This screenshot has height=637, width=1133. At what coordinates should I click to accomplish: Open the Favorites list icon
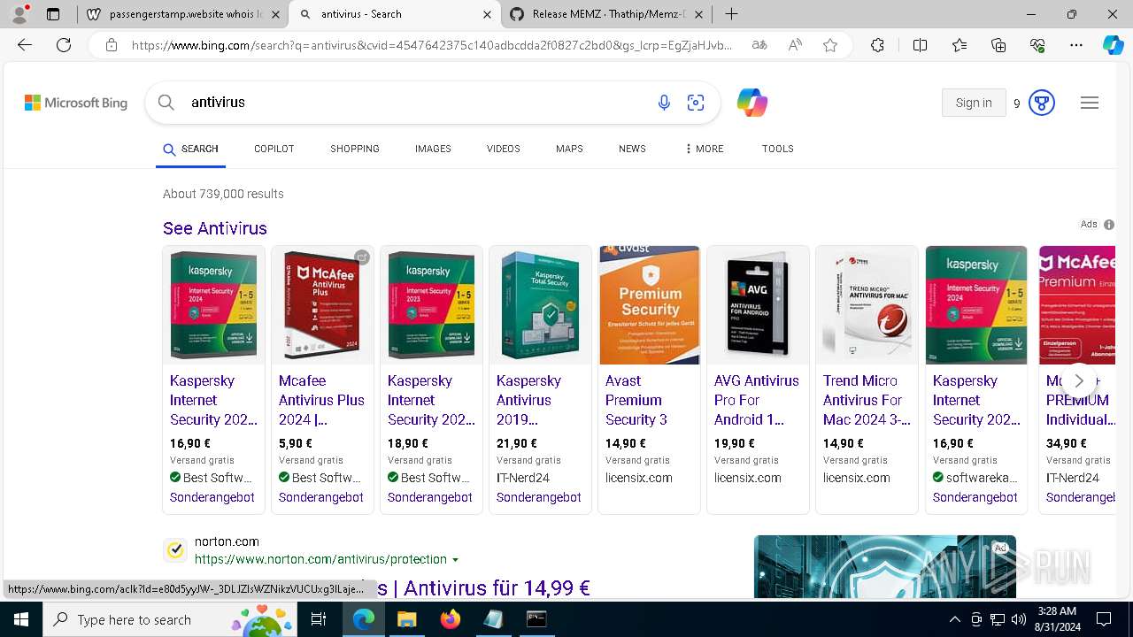click(960, 45)
